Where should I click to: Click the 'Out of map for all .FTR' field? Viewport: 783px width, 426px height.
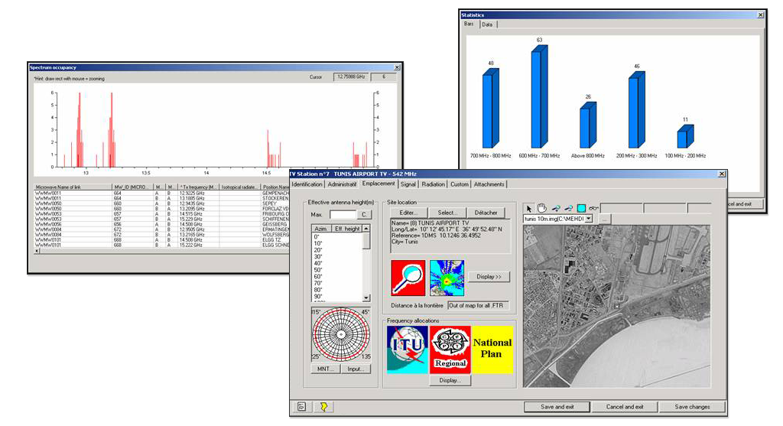tap(478, 305)
